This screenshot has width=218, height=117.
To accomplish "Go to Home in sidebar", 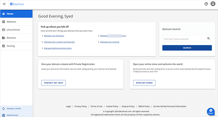I will [16, 13].
